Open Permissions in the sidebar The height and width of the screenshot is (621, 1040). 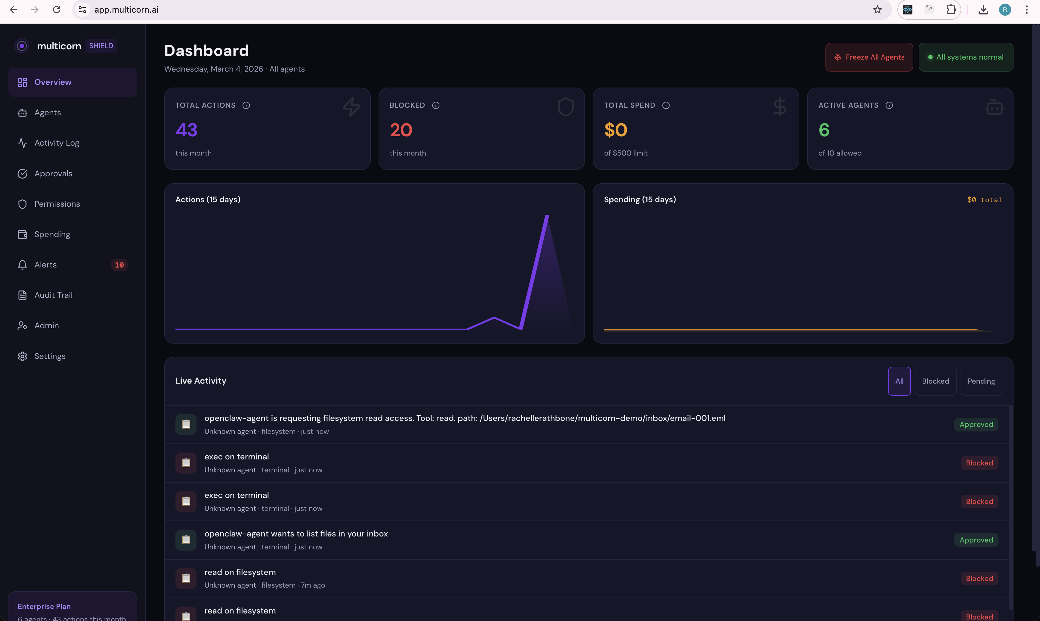[57, 204]
